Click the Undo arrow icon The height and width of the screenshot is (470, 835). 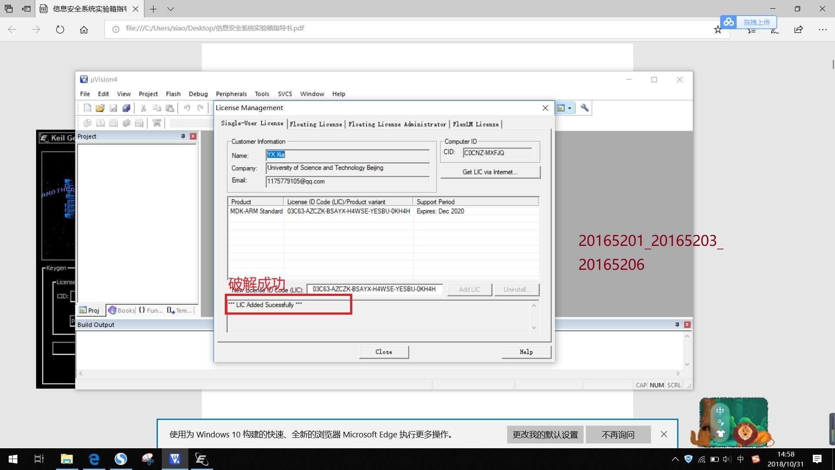tap(187, 108)
